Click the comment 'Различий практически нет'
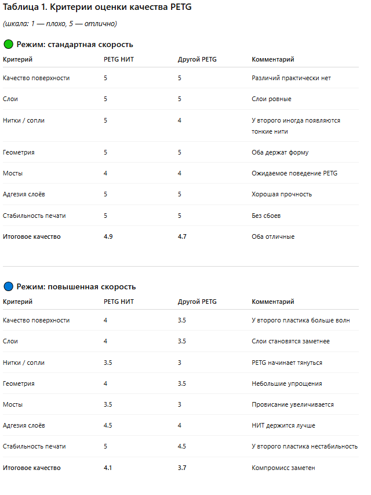This screenshot has width=371, height=495. pyautogui.click(x=291, y=78)
